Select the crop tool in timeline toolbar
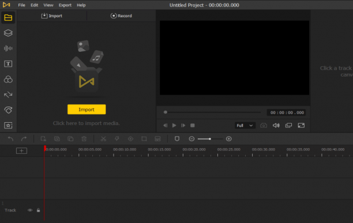Viewport: 353px width, 223px height. (144, 139)
